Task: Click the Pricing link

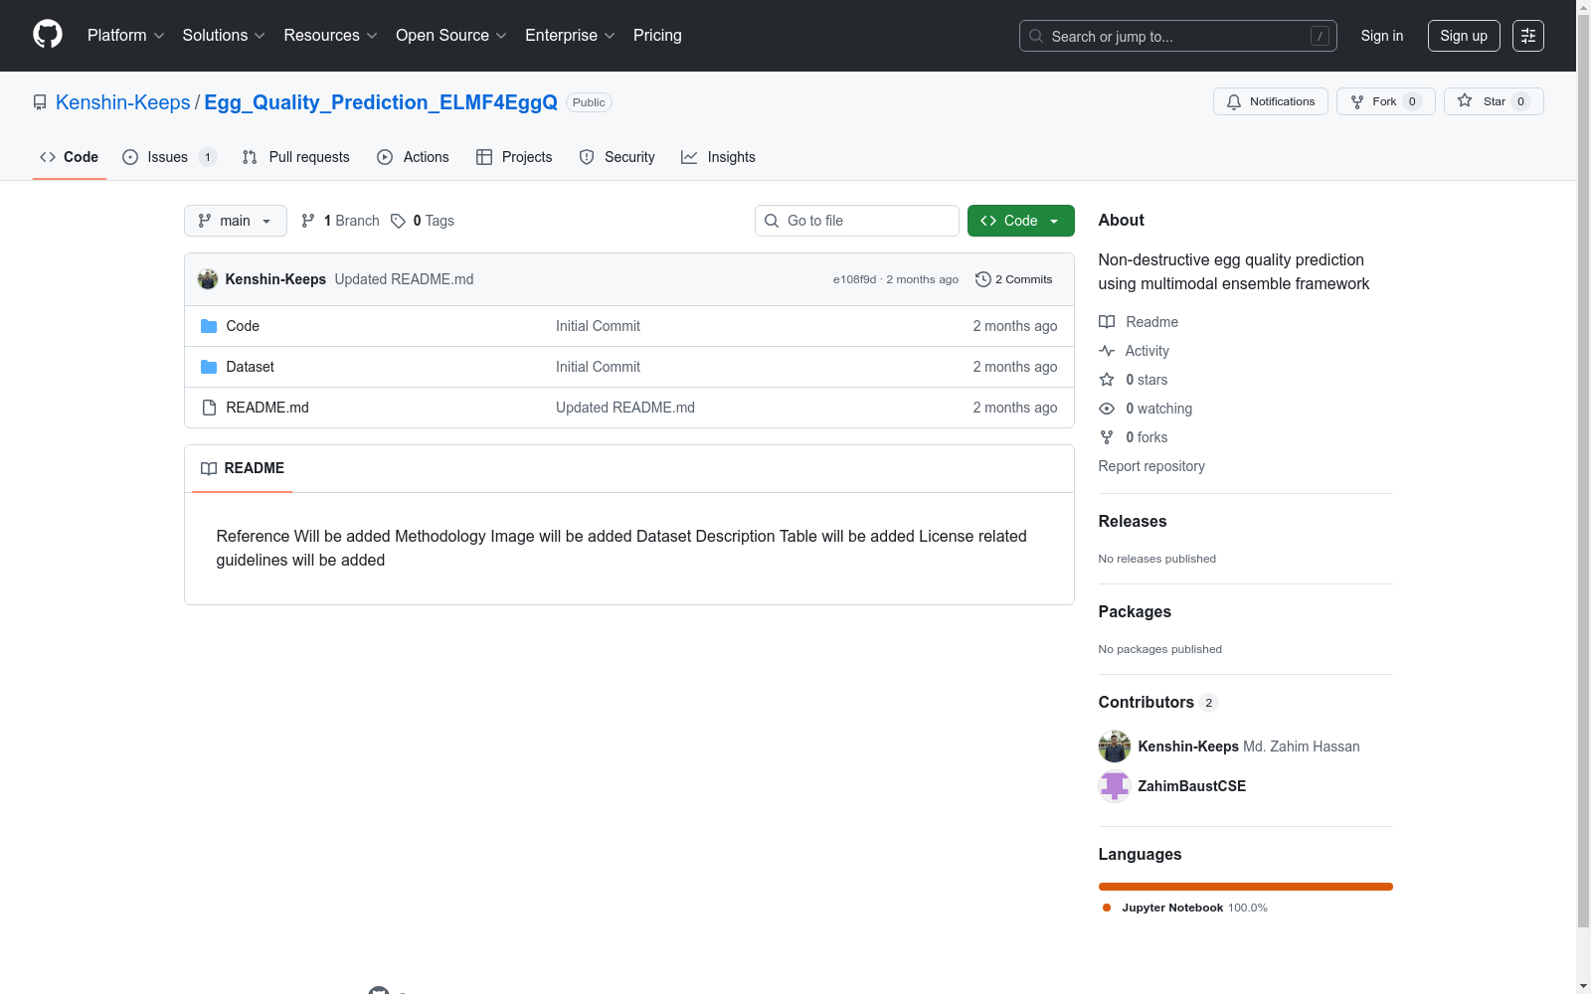Action: (x=657, y=36)
